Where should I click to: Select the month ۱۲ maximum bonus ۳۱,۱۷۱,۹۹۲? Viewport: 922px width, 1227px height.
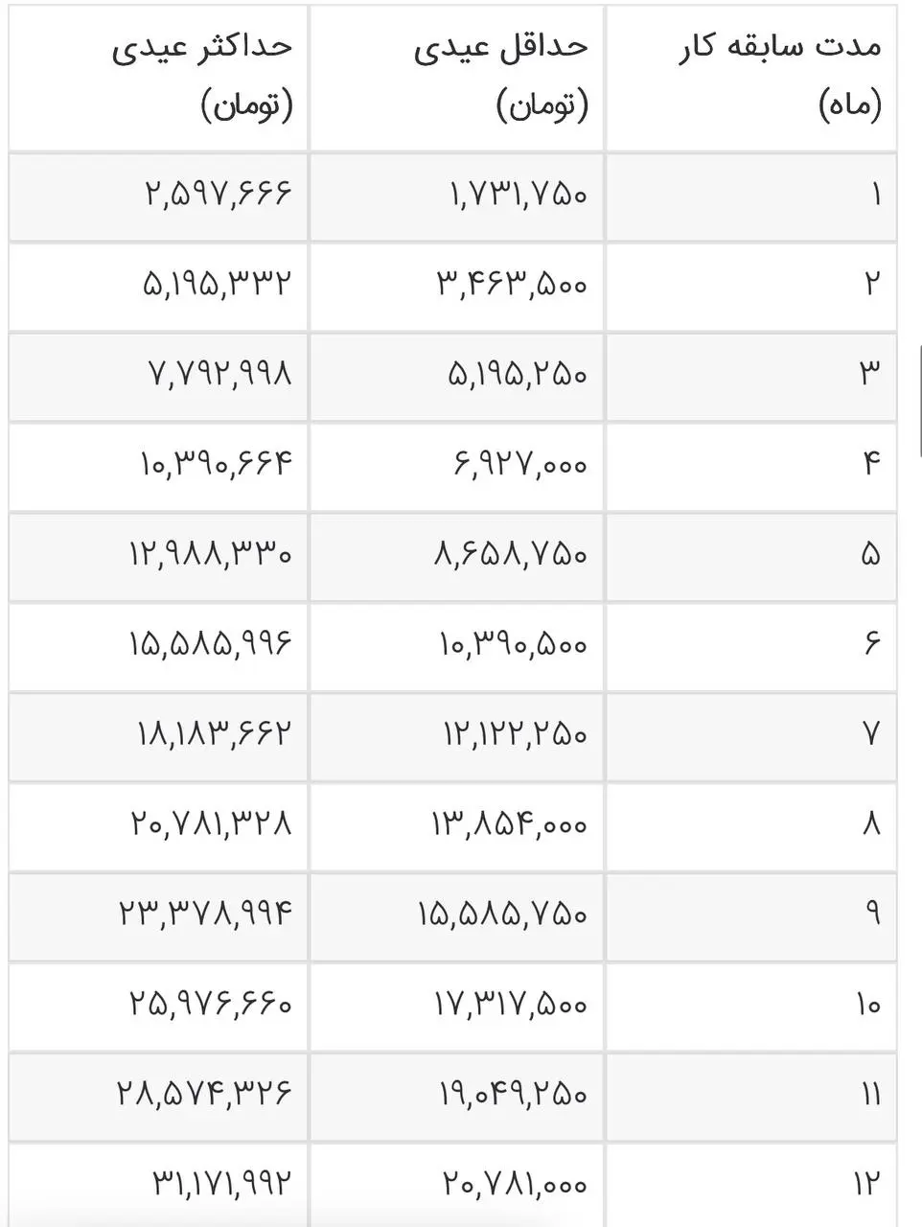pyautogui.click(x=219, y=1183)
